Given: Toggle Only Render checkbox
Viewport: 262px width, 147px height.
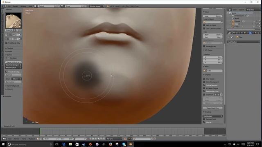Looking at the screenshot, I should (x=204, y=79).
